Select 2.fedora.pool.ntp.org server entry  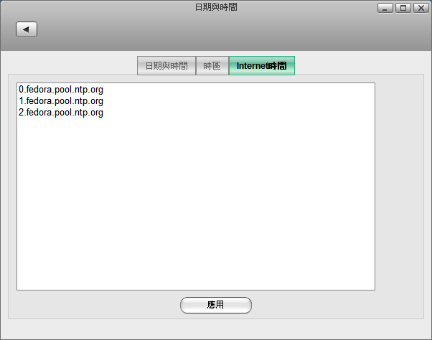pos(61,113)
